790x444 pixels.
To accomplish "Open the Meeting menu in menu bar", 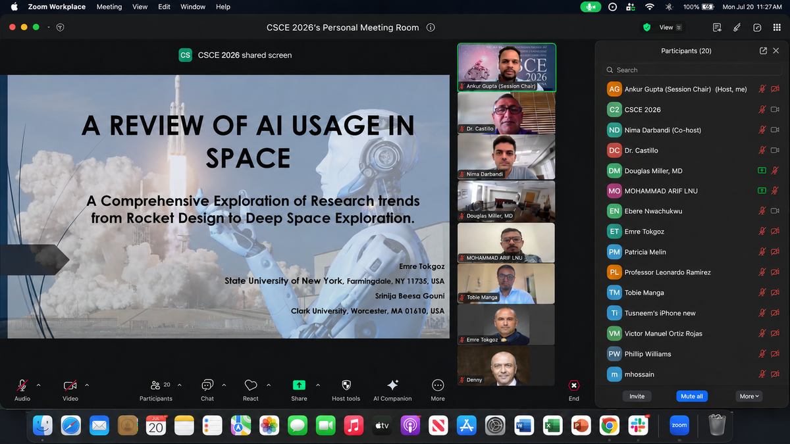I will tap(109, 7).
